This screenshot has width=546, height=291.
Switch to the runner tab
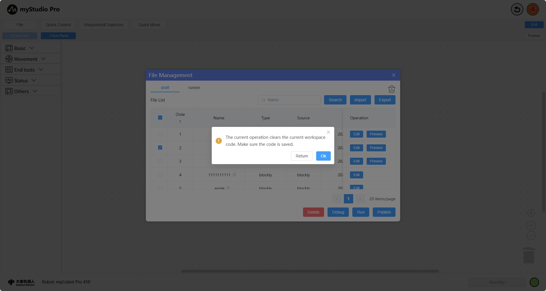click(194, 88)
